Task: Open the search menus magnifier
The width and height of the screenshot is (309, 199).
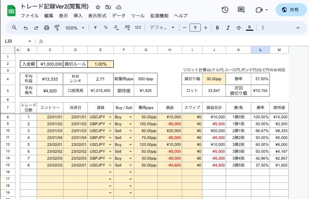Action: point(14,28)
